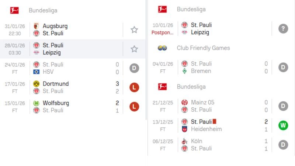Click the loss badge for Dortmund match
Image resolution: width=295 pixels, height=166 pixels.
(134, 87)
